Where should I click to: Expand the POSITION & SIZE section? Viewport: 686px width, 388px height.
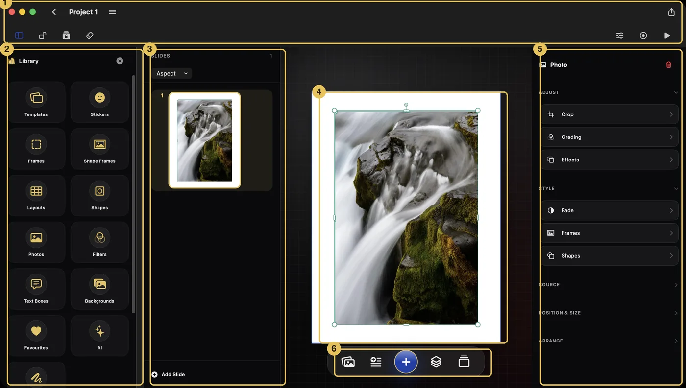click(x=609, y=313)
